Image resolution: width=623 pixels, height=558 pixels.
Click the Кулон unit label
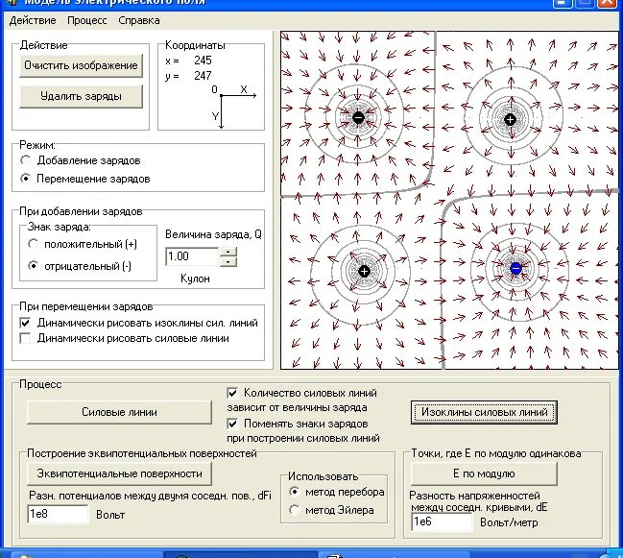click(x=195, y=279)
